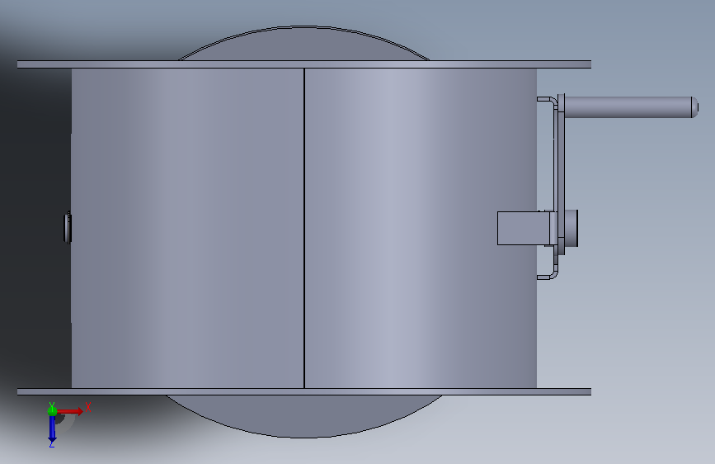
Task: Select the cylindrical handle rod on the right
Action: pyautogui.click(x=631, y=107)
